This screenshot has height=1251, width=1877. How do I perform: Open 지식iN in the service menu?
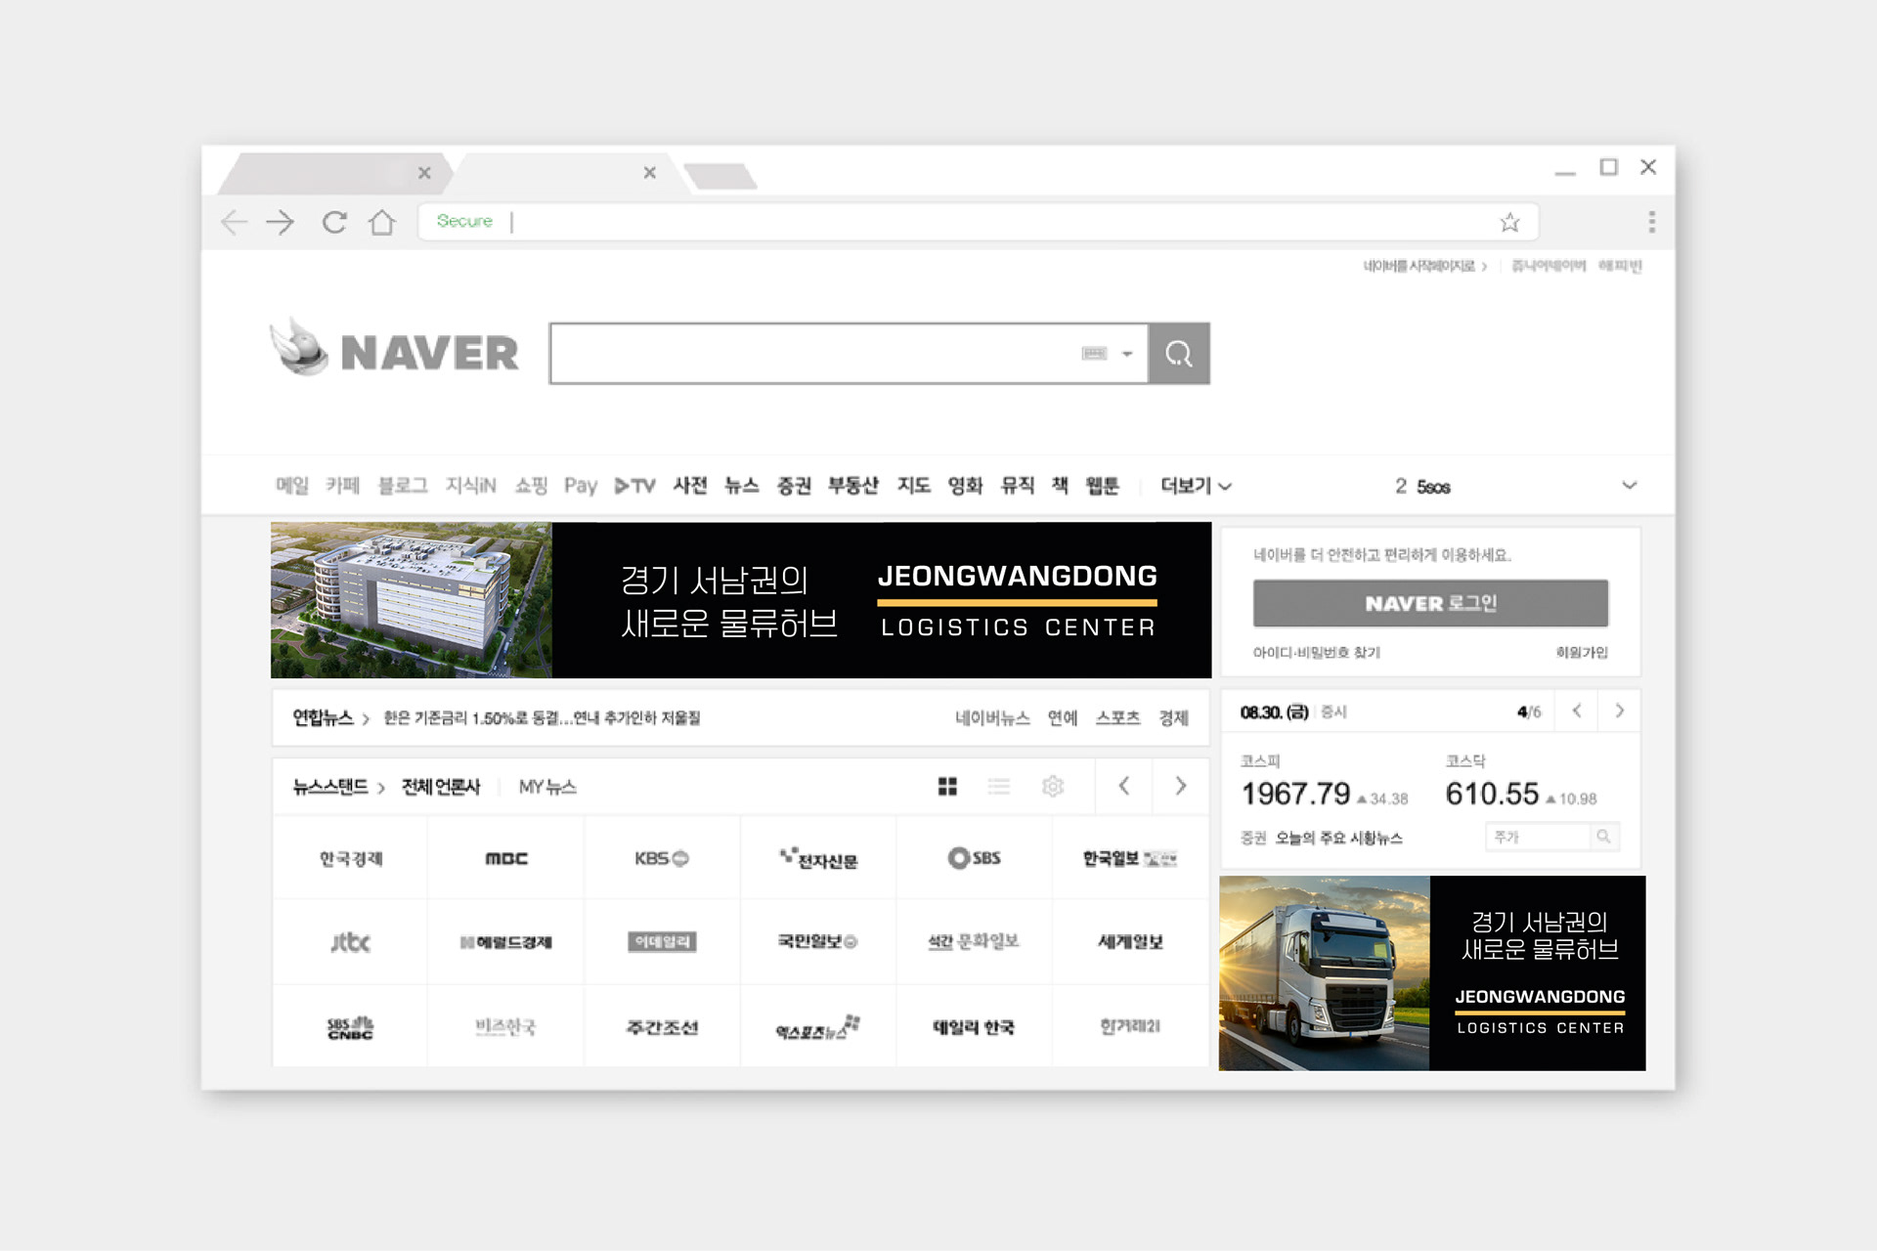470,486
